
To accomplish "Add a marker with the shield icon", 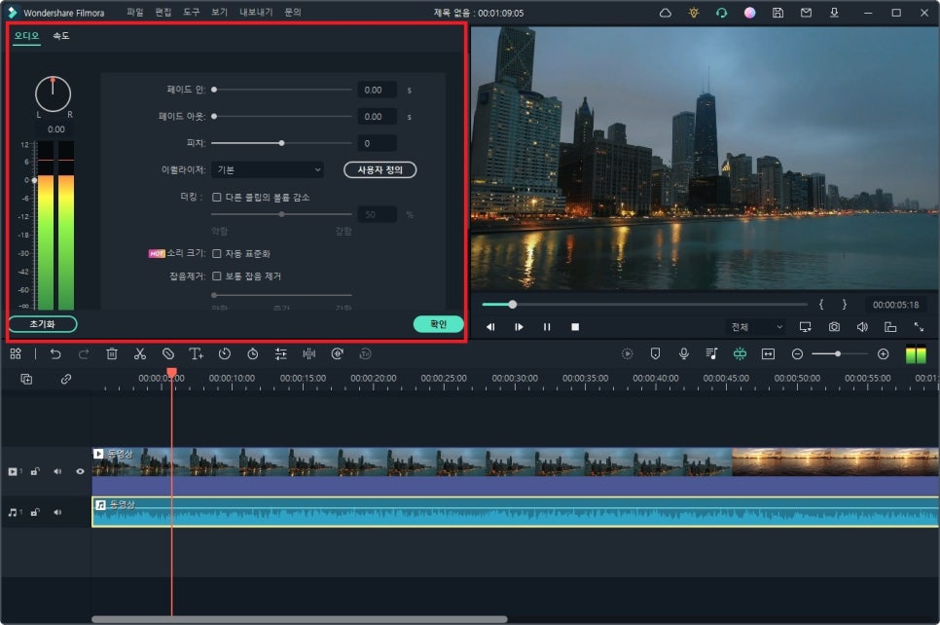I will click(655, 354).
